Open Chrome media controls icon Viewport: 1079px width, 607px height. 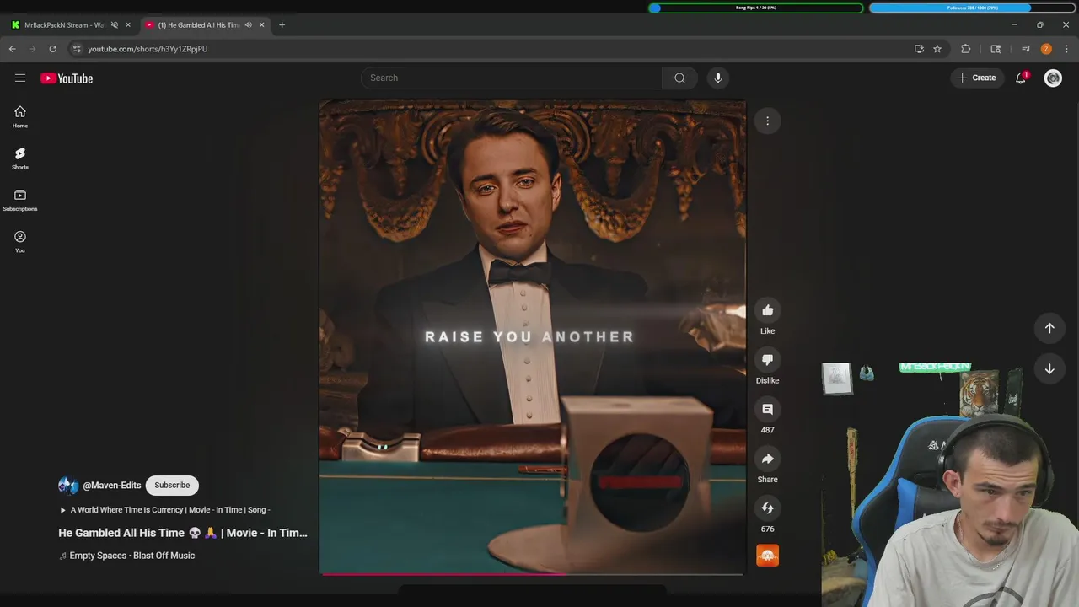click(1026, 49)
